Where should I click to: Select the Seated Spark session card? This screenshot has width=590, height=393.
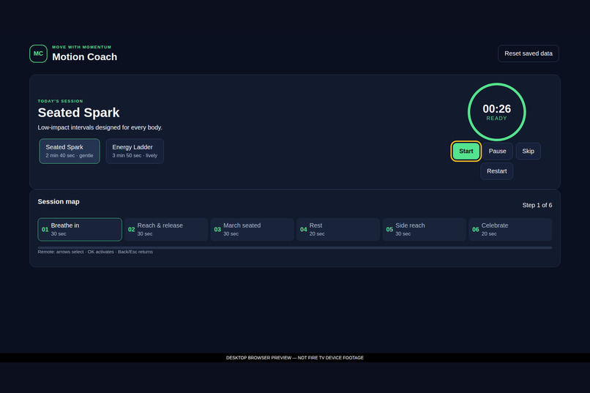coord(70,151)
